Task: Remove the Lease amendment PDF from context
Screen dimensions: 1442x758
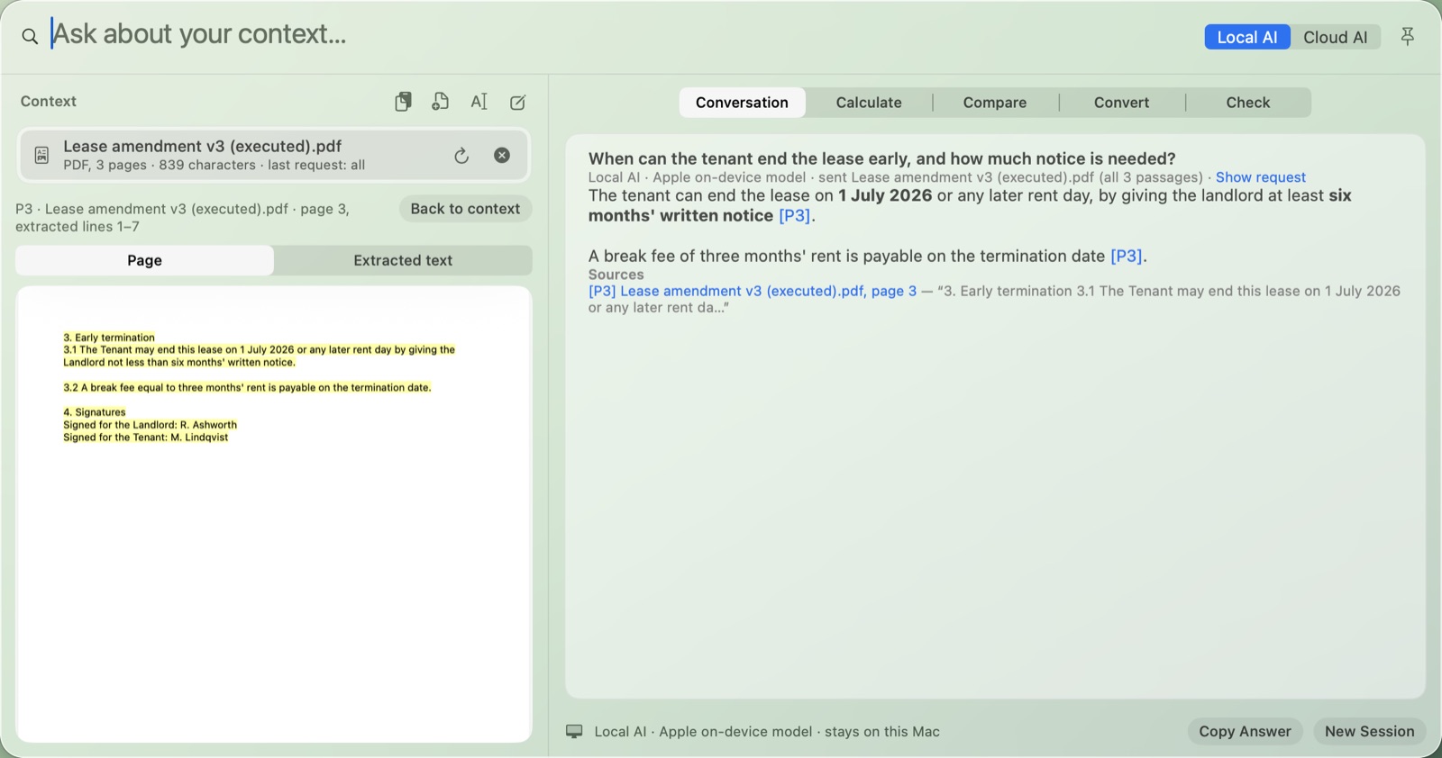Action: 502,155
